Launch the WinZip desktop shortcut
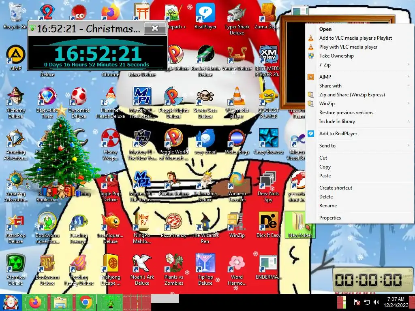The image size is (415, 311). (x=237, y=225)
